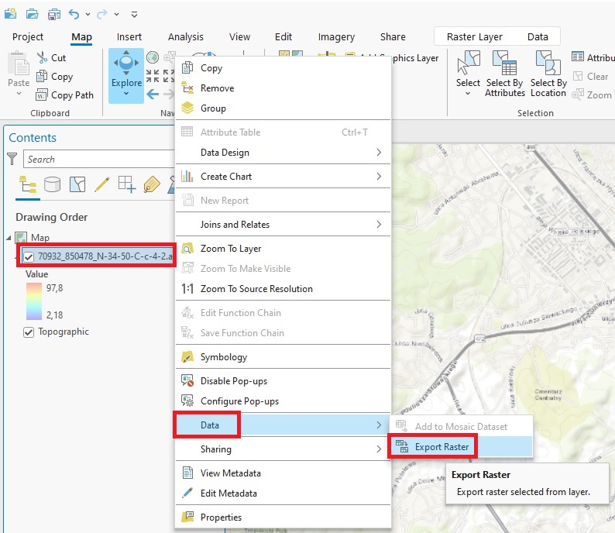Click the Save Project icon
The width and height of the screenshot is (615, 533).
click(54, 14)
